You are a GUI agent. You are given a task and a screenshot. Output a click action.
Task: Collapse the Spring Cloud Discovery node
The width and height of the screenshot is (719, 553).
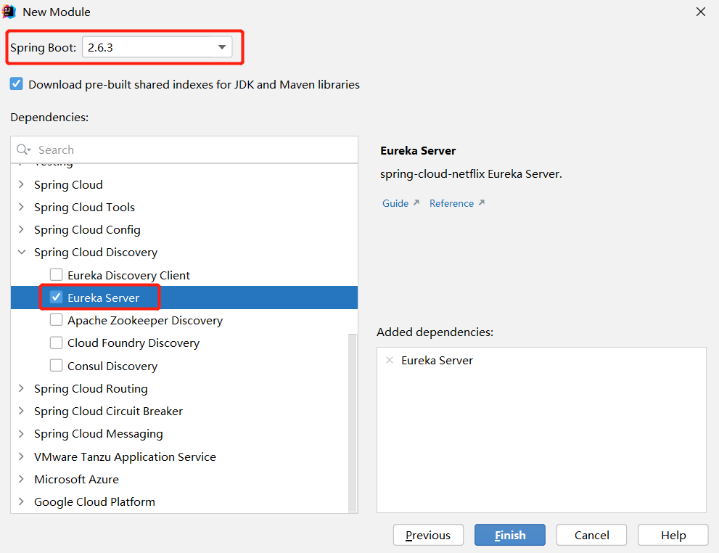[x=21, y=252]
